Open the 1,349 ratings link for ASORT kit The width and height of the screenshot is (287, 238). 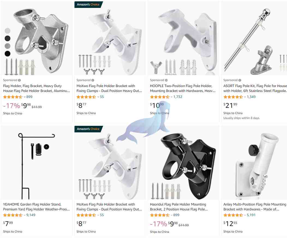point(251,97)
